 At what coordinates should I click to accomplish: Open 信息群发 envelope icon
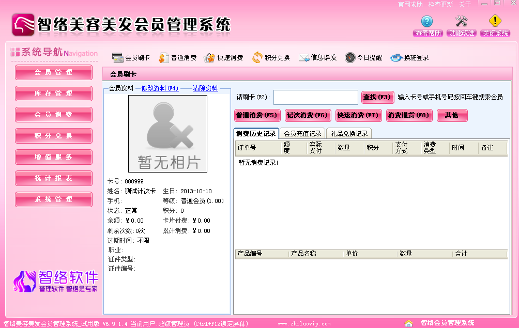coord(304,58)
